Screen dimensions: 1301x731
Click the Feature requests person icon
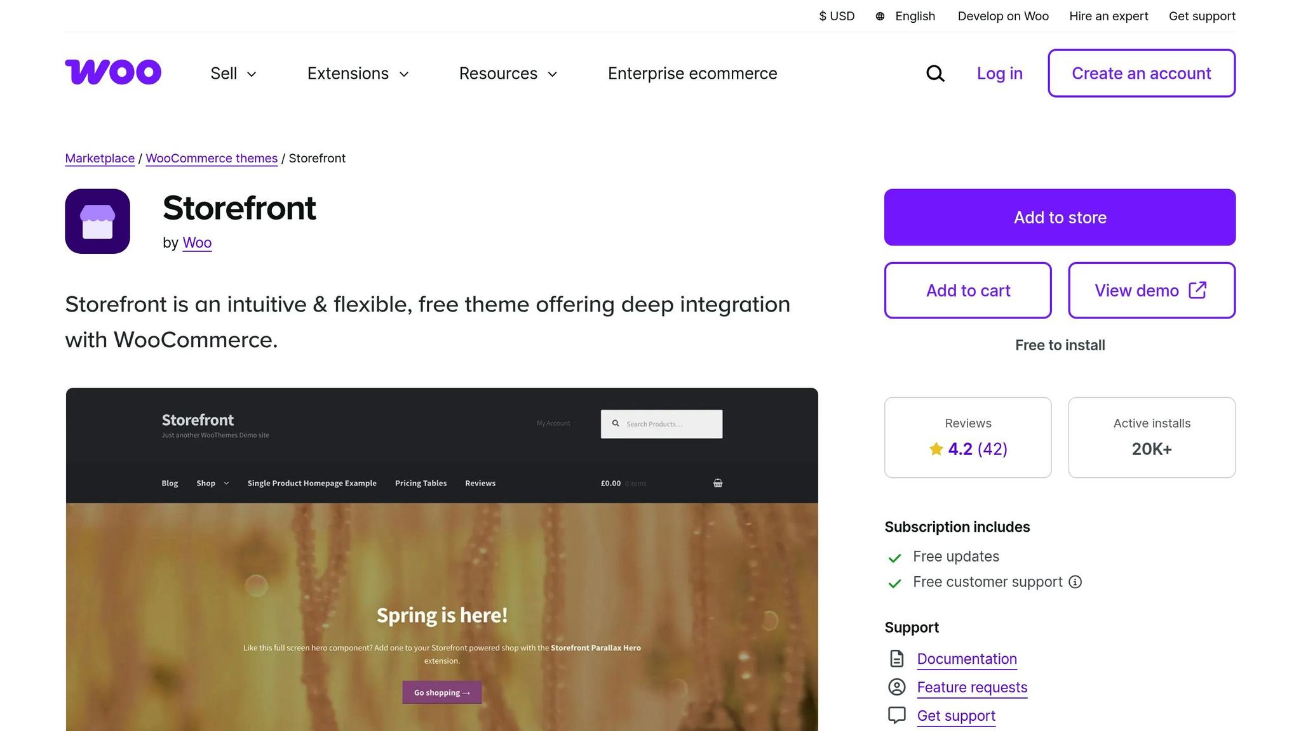coord(896,687)
